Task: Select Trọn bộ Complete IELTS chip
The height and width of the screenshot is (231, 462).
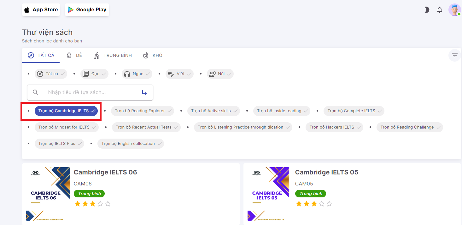Action: click(x=354, y=111)
